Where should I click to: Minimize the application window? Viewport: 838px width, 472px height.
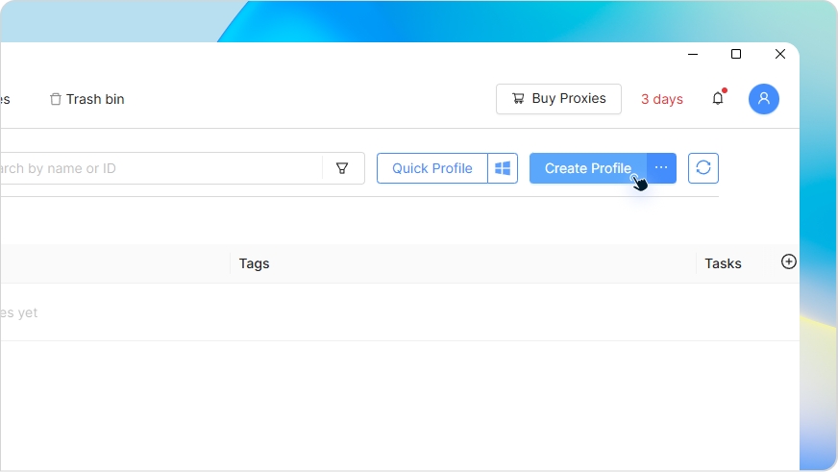coord(692,55)
